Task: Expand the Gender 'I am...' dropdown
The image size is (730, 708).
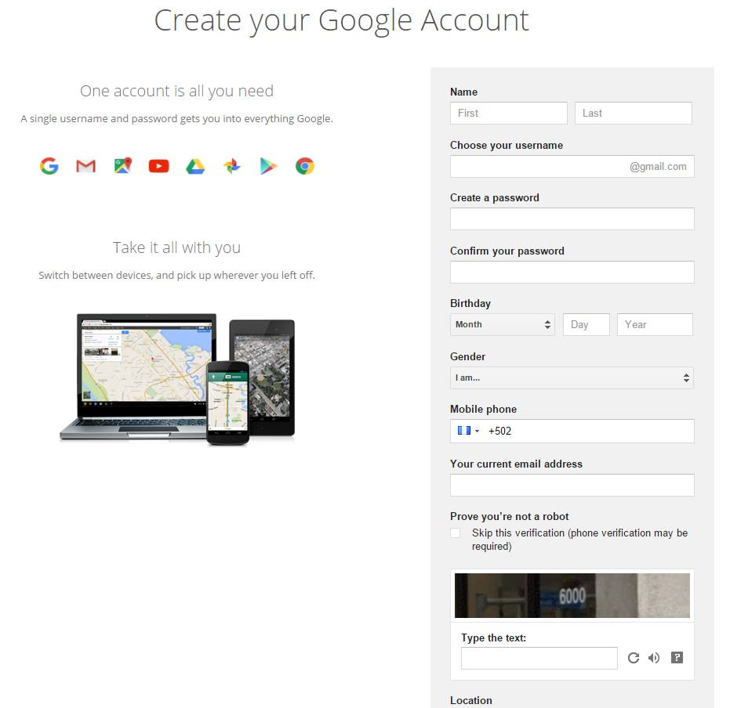Action: pos(572,378)
